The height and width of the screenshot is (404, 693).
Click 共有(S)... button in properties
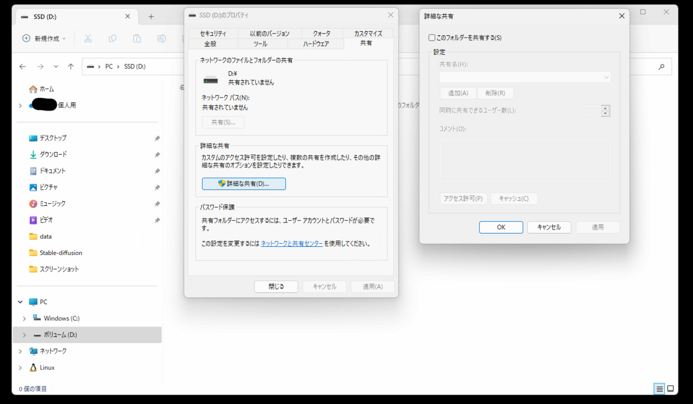coord(223,123)
